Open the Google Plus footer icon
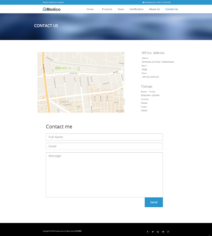Screen dimensions: 212x236 (168, 231)
